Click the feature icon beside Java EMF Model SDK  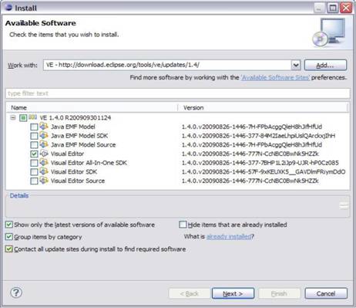click(44, 135)
